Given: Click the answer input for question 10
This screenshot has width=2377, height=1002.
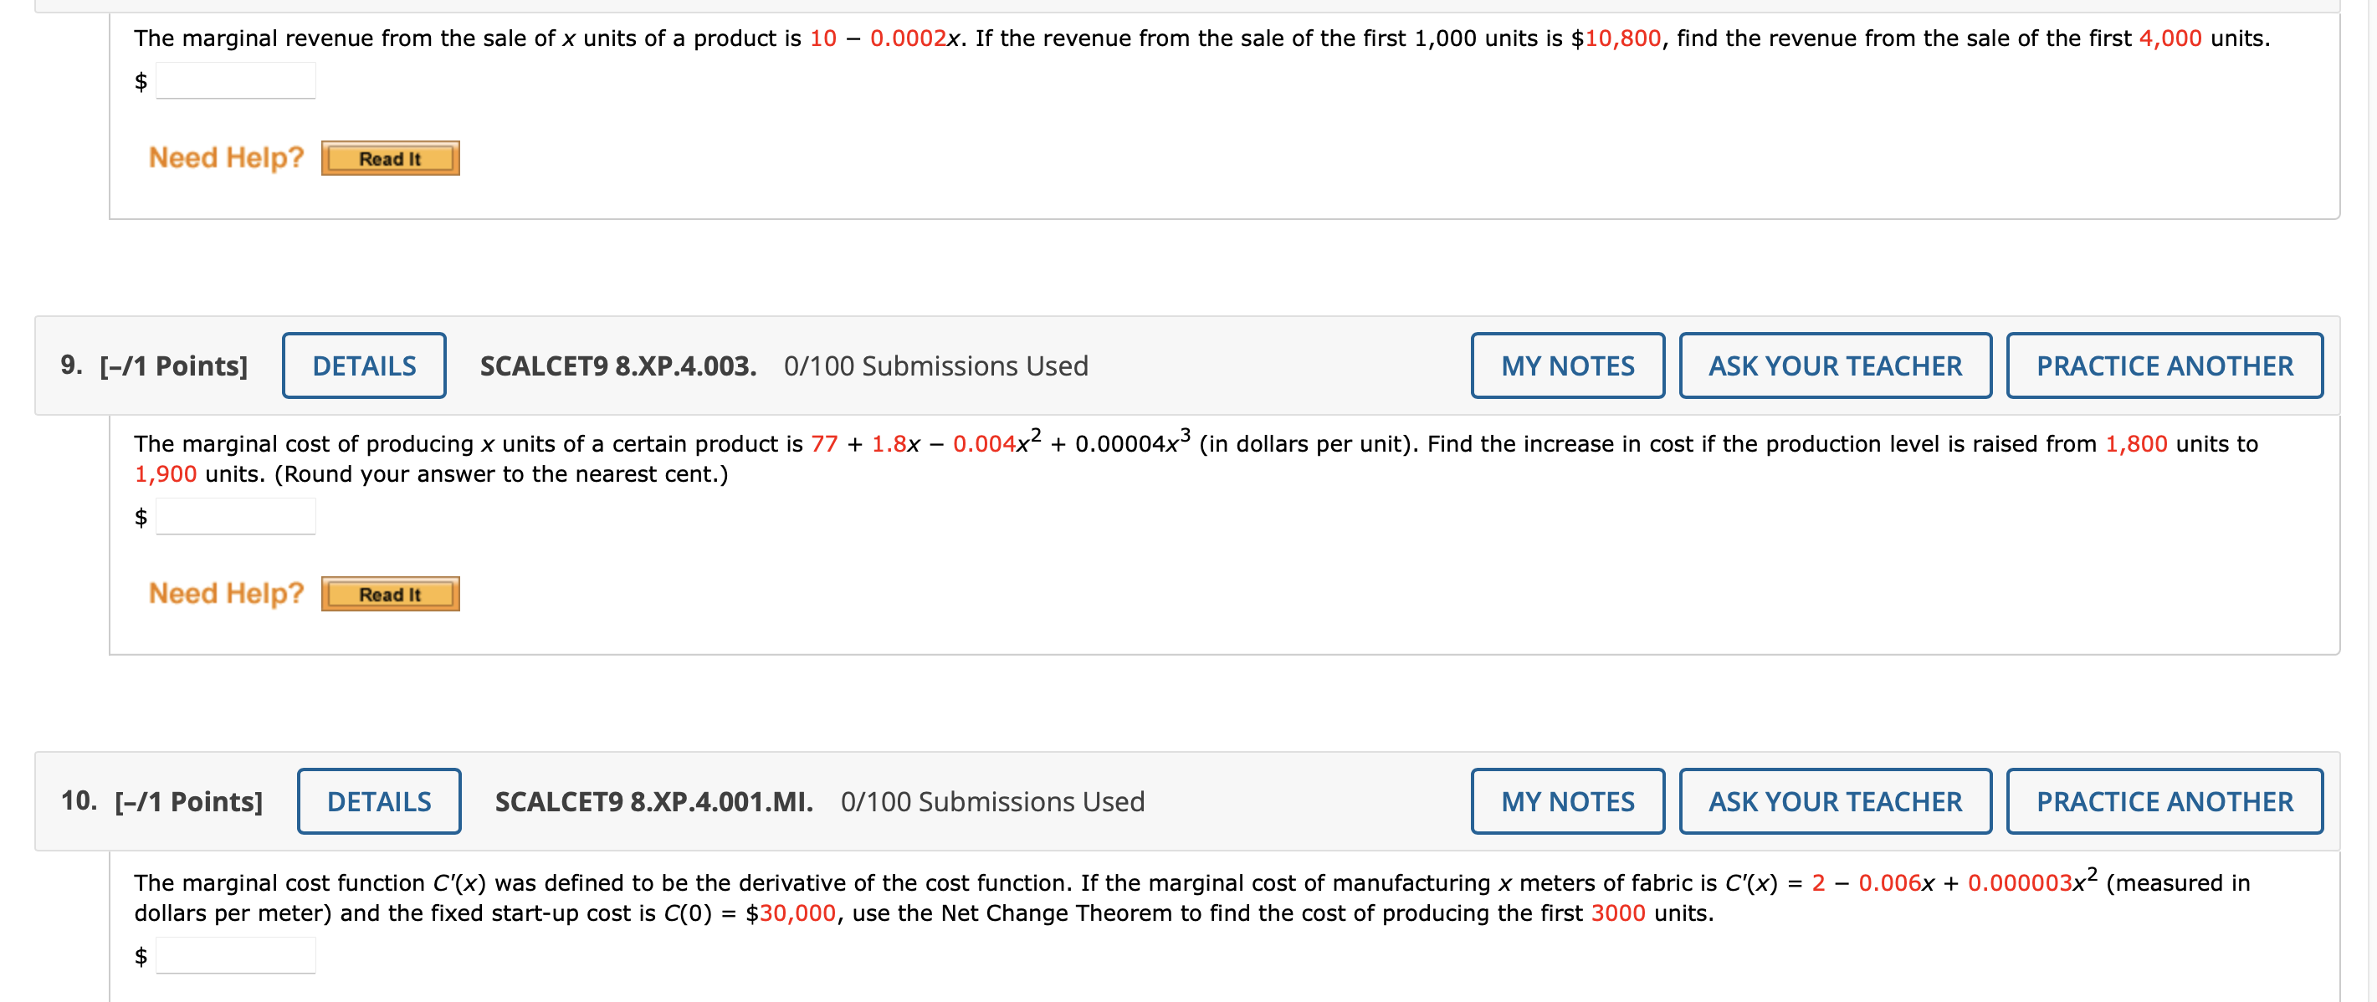Looking at the screenshot, I should click(x=235, y=956).
